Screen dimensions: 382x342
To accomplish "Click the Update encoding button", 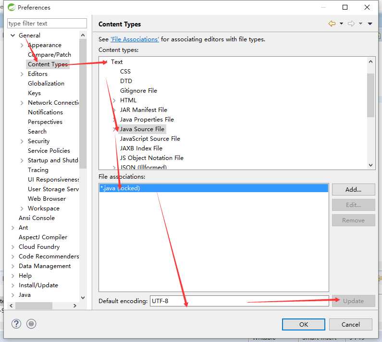I will (x=353, y=301).
